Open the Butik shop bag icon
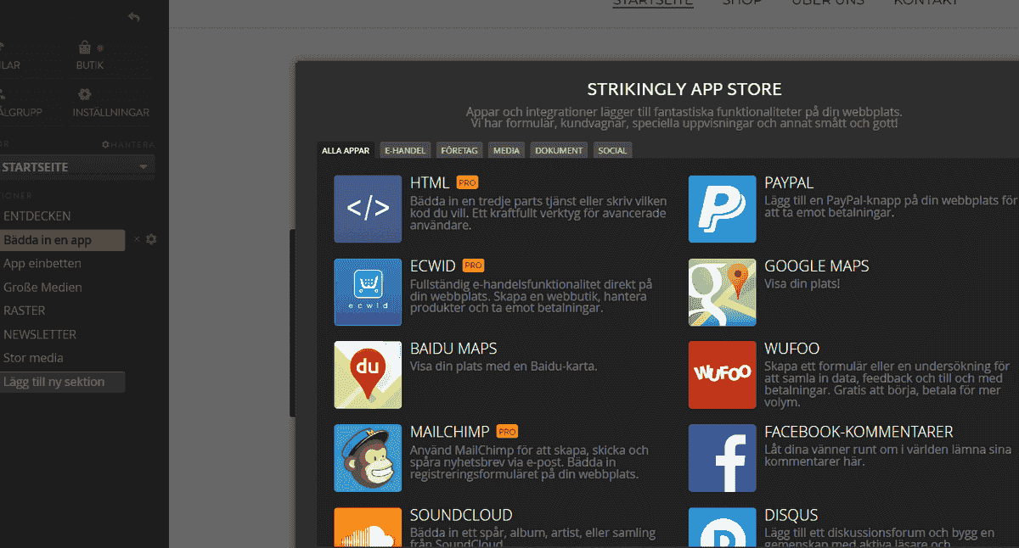Screen dimensions: 1019x548 85,48
